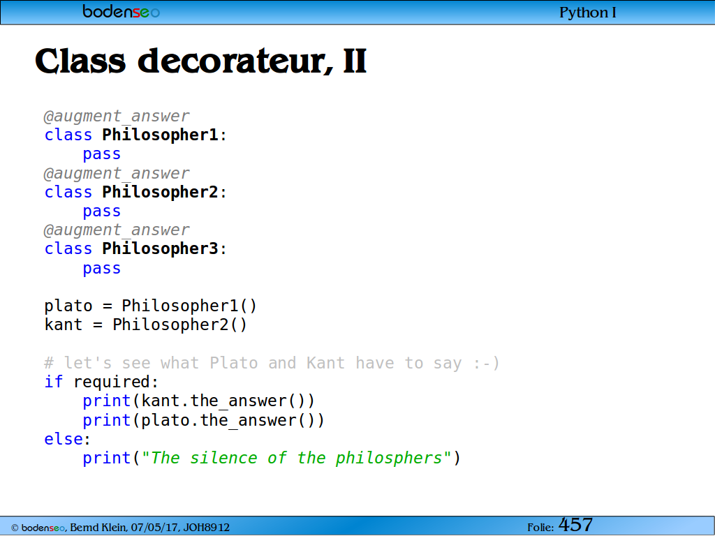
Task: Click the 'Folie:' label in the footer
Action: (x=540, y=528)
